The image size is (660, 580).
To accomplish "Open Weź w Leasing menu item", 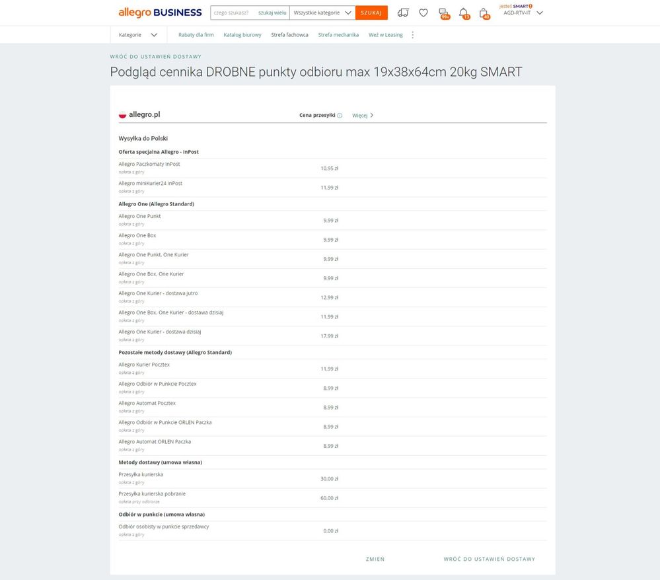I will tap(386, 35).
